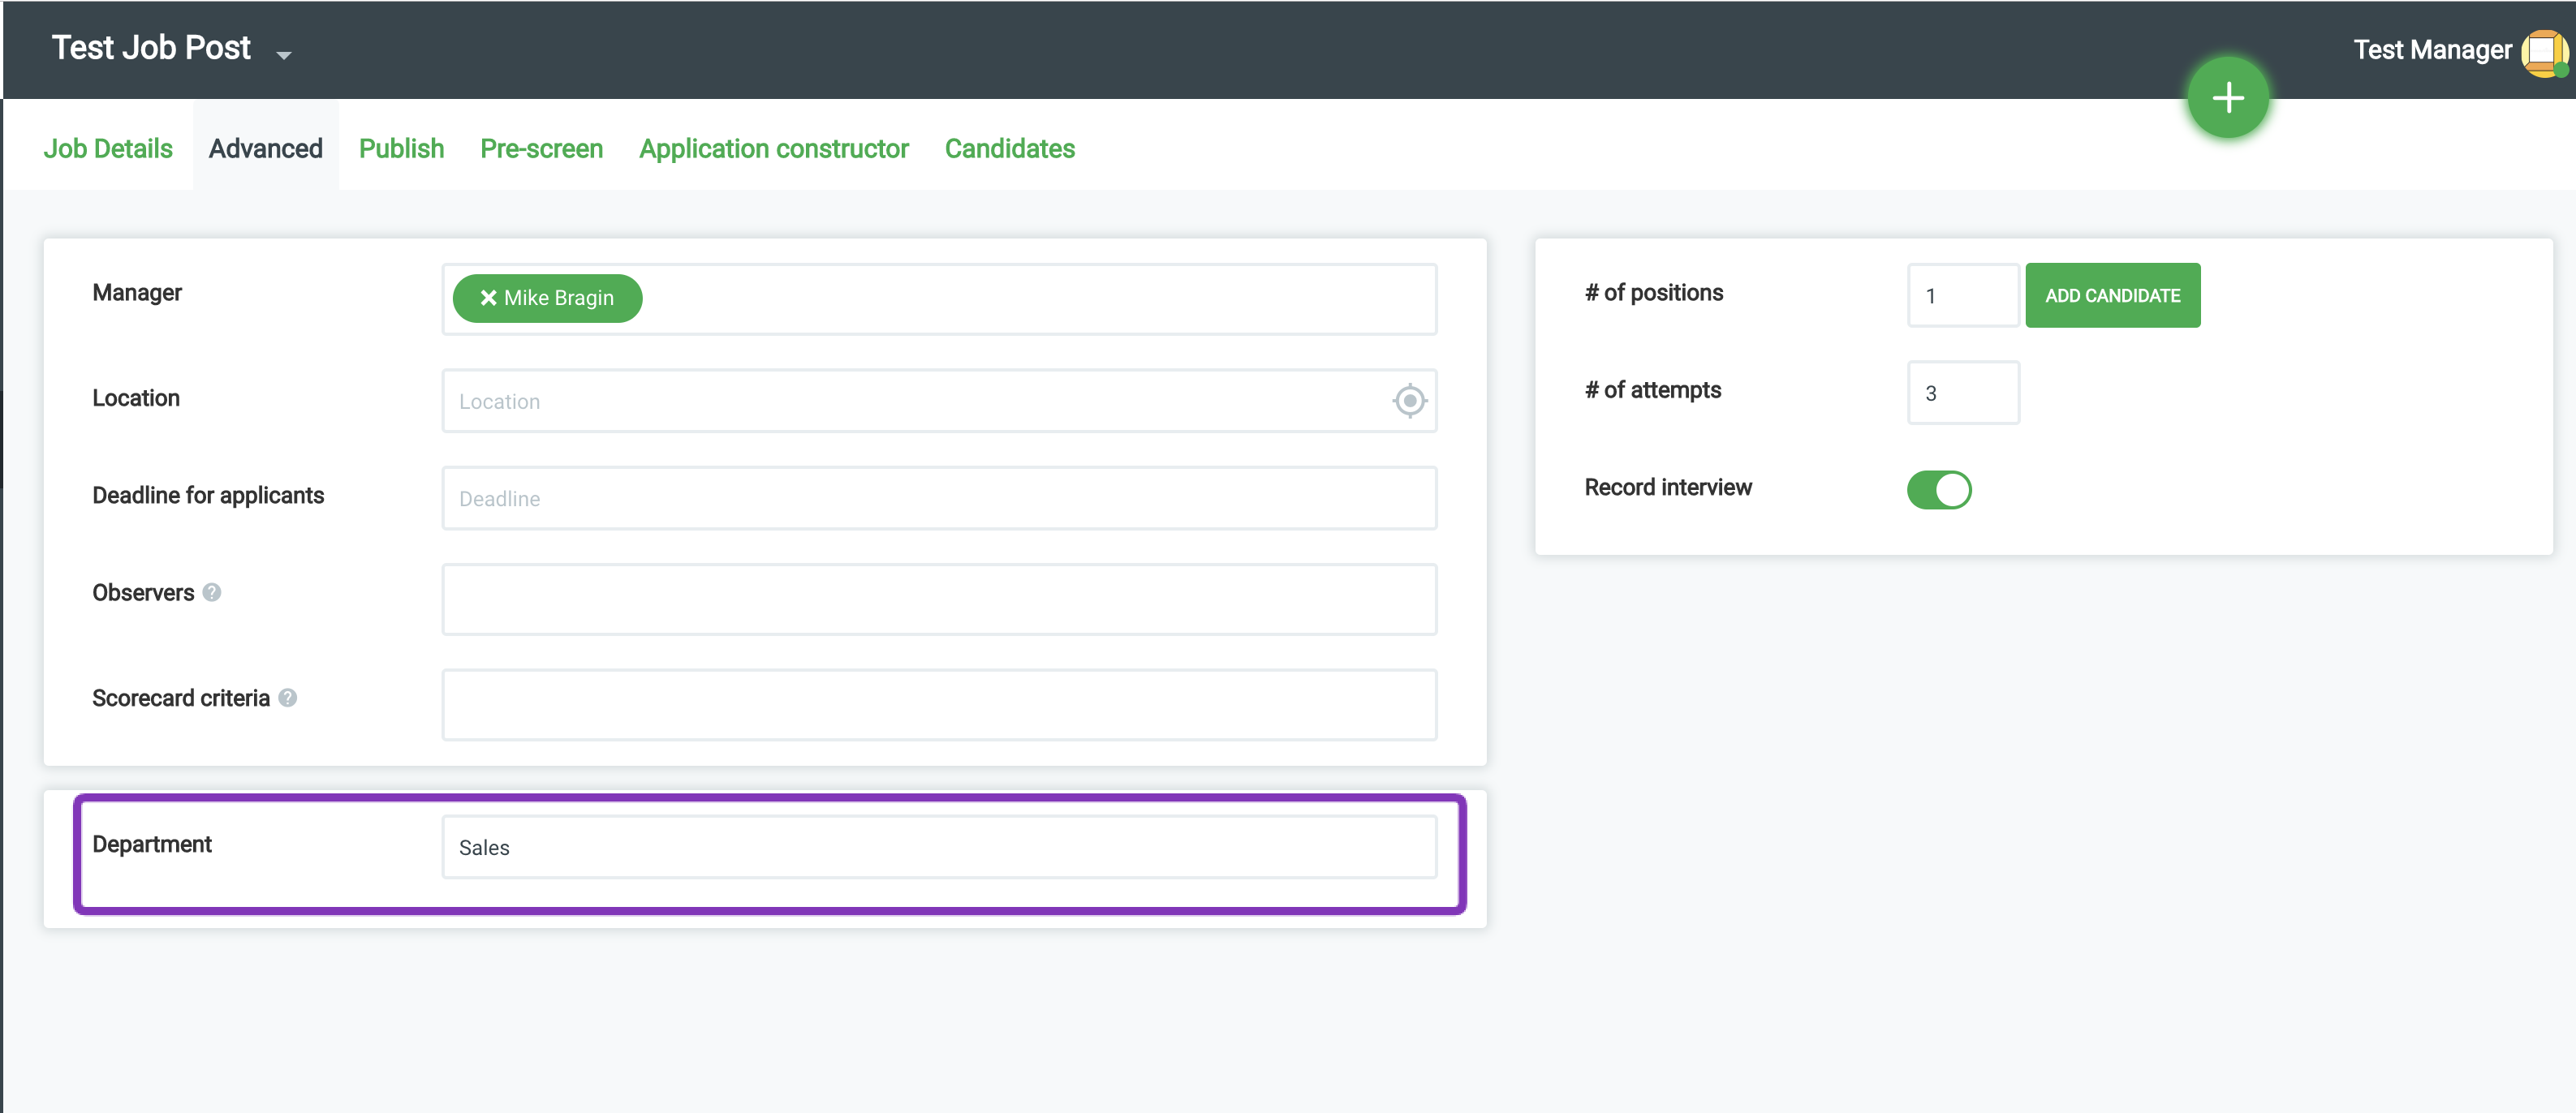Screen dimensions: 2576x1113
Task: Go to the Pre-screen tab
Action: [x=541, y=149]
